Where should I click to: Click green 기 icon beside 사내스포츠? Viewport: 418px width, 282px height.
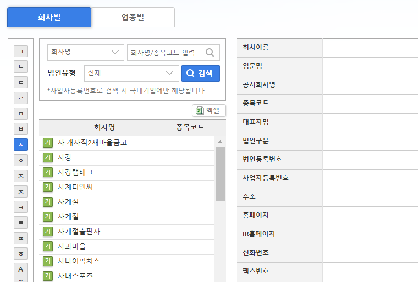[x=48, y=276]
